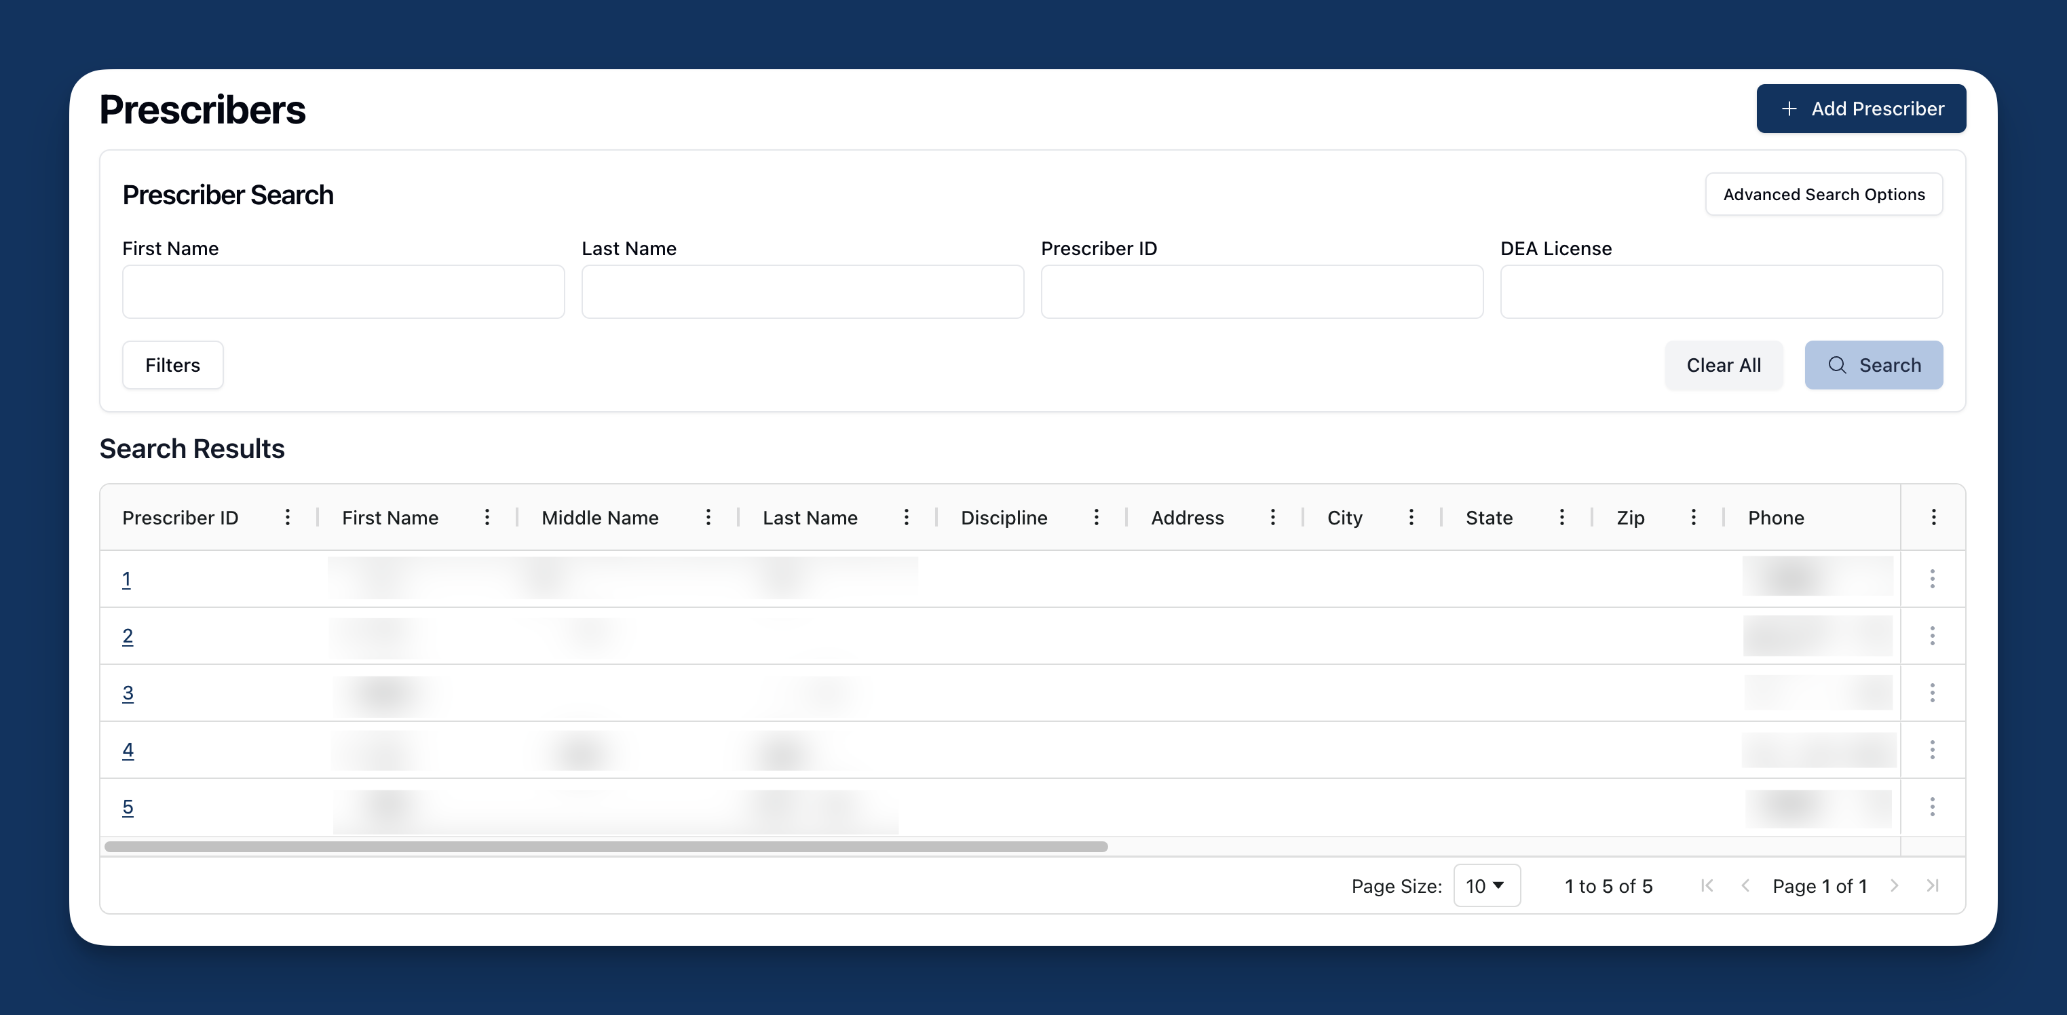Viewport: 2067px width, 1015px height.
Task: Sort by Last Name column header
Action: tap(810, 518)
